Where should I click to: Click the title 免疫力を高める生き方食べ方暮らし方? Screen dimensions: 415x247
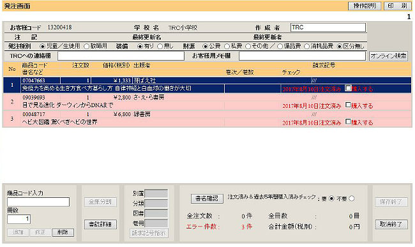(x=68, y=88)
